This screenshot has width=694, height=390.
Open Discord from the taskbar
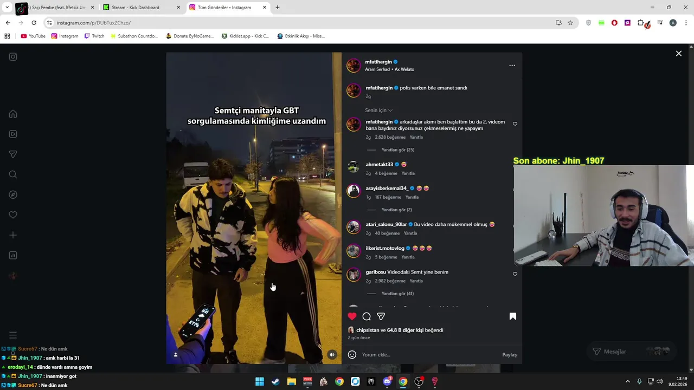387,381
